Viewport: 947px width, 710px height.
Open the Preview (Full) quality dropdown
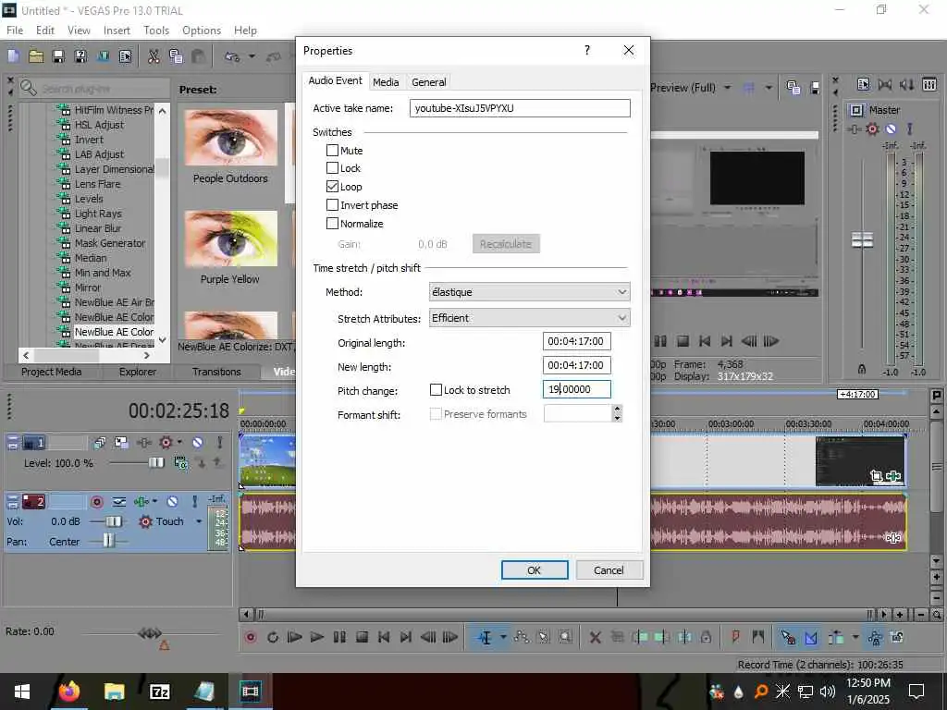(728, 88)
